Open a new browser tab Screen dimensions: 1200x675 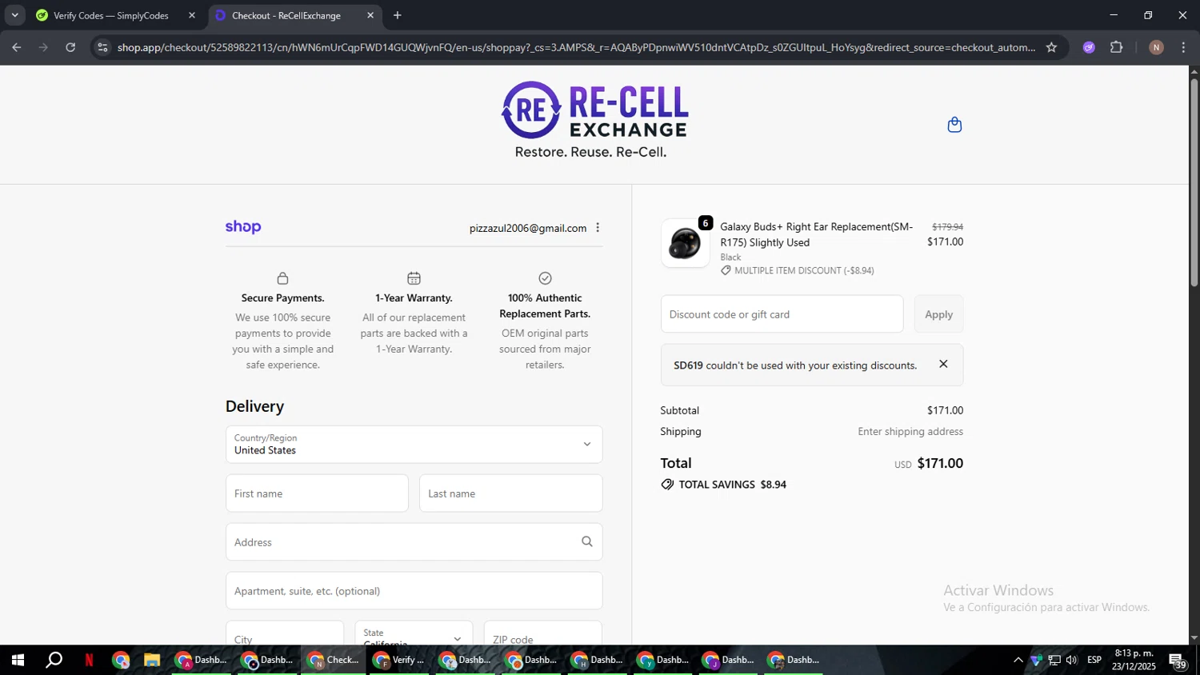[x=398, y=15]
